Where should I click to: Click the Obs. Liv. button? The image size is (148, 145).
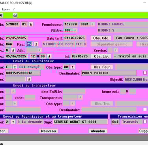101,56
